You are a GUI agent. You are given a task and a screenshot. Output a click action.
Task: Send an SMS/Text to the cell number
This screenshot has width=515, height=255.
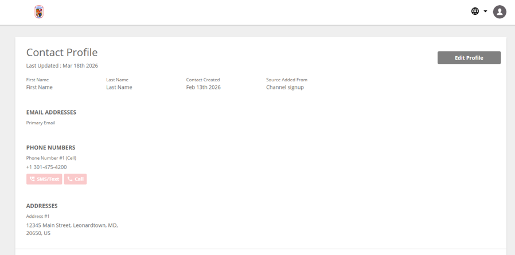[x=44, y=179]
